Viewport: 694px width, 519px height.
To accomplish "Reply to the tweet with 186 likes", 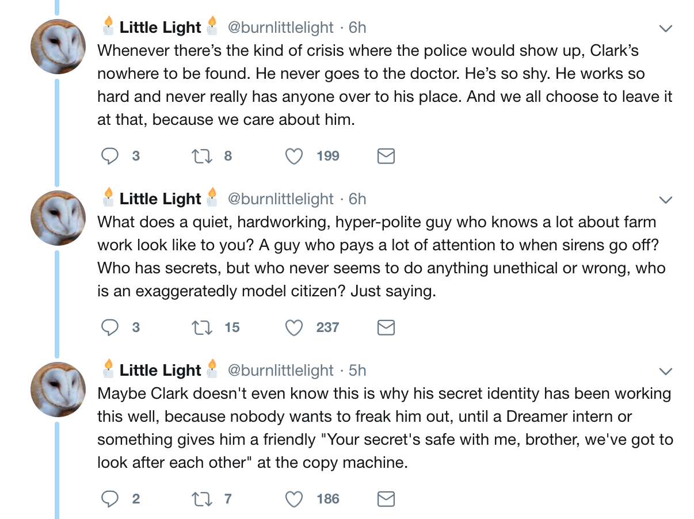I will click(110, 499).
